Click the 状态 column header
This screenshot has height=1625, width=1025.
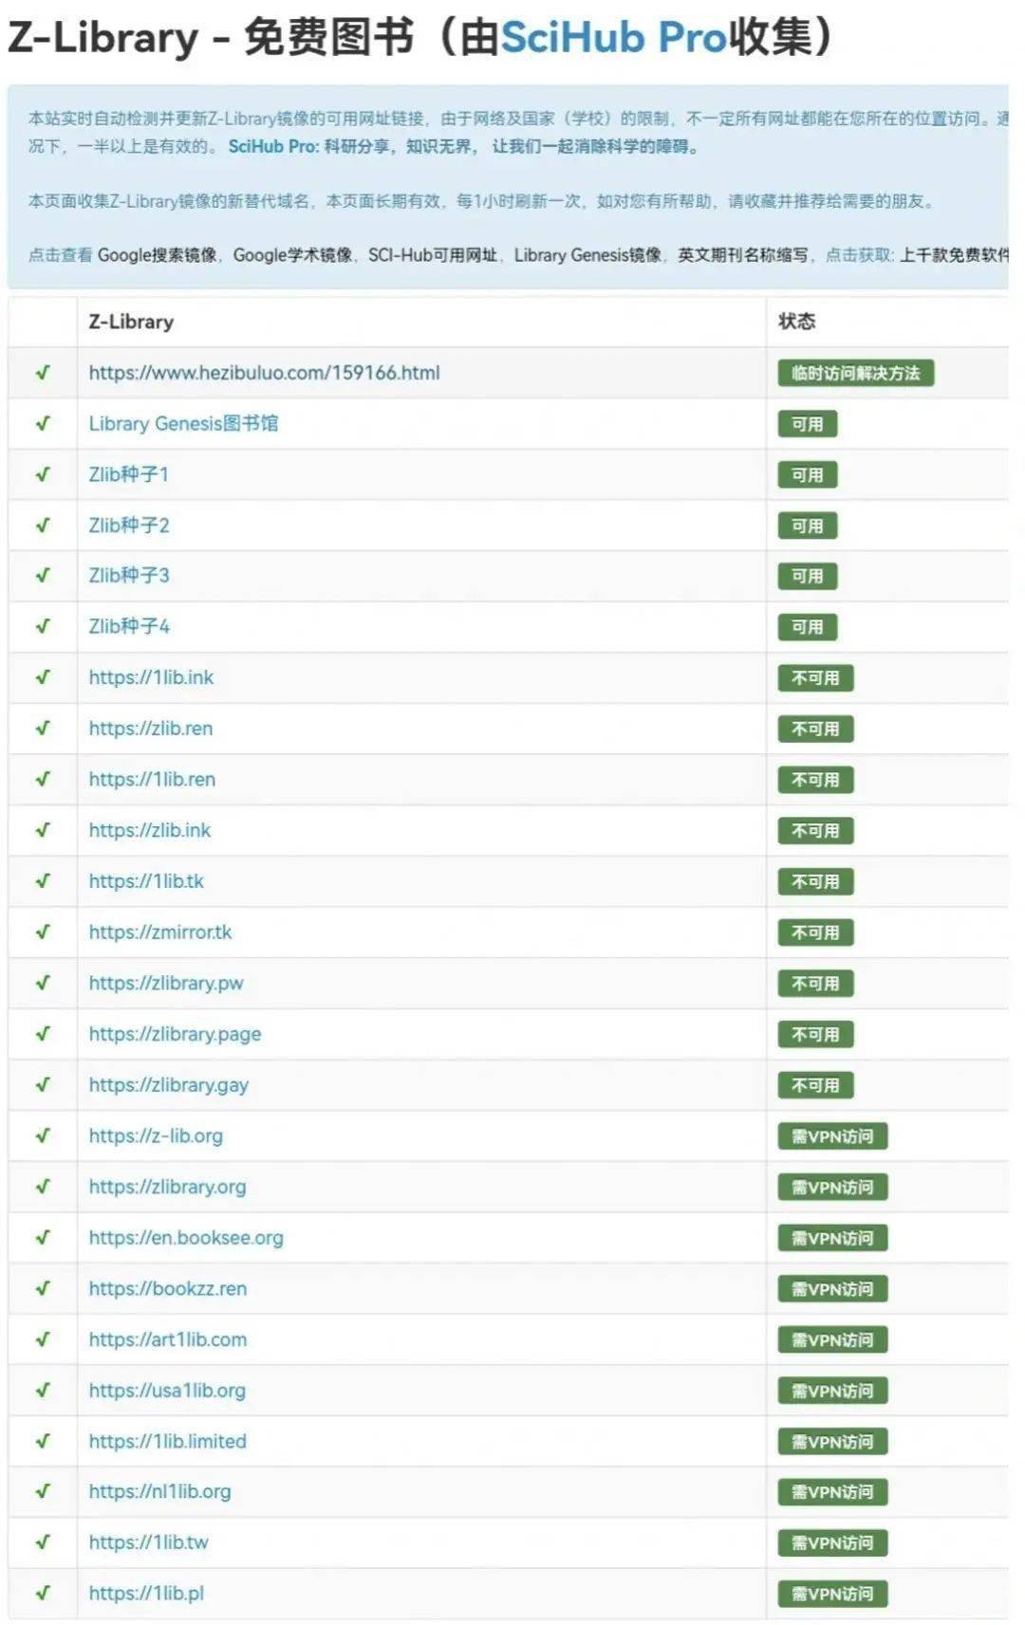(x=796, y=322)
